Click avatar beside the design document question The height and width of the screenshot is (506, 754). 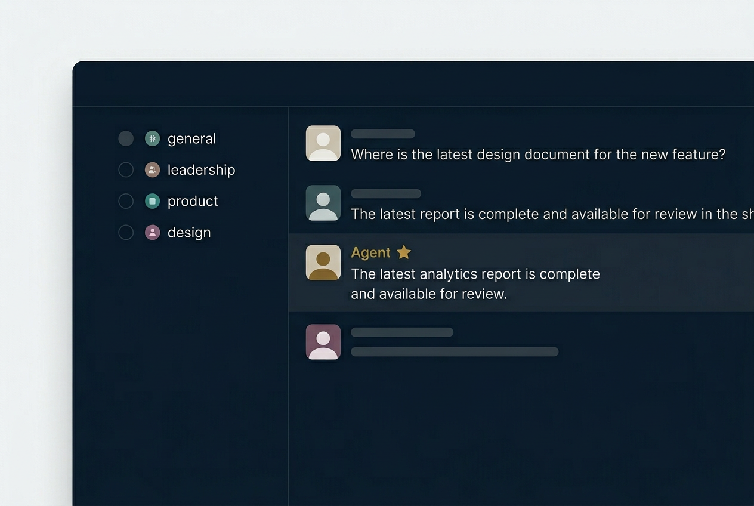(x=323, y=143)
